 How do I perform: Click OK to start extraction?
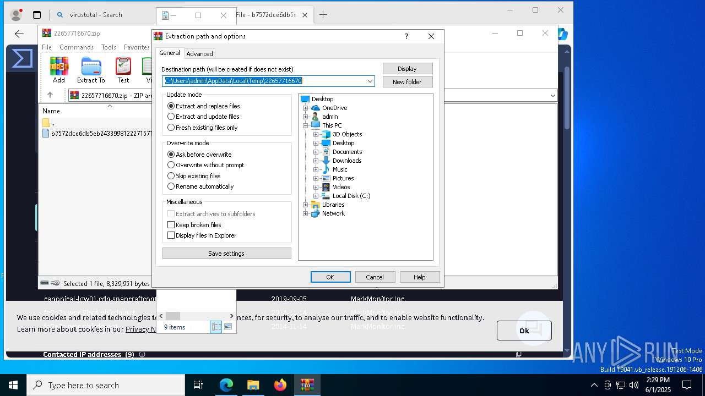click(x=330, y=277)
